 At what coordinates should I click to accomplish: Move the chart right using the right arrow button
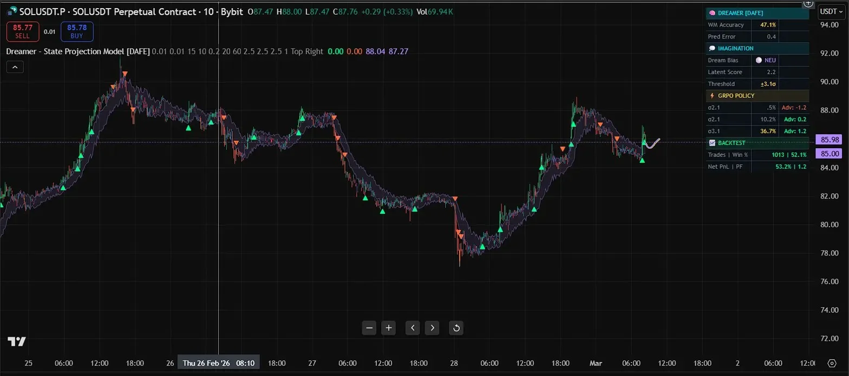[432, 327]
